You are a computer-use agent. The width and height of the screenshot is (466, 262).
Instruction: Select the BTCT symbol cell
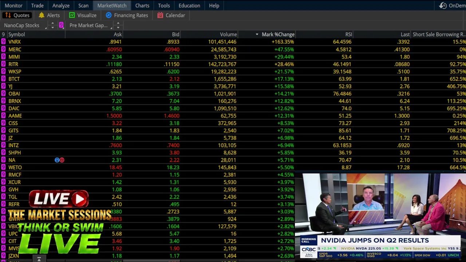pos(14,79)
